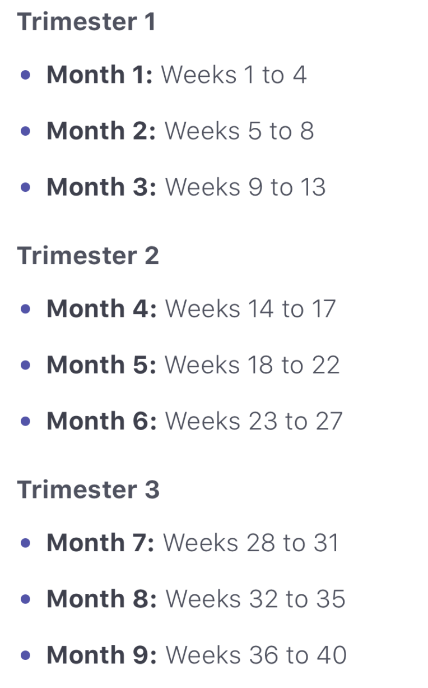Click the bold Month 3 label
The height and width of the screenshot is (688, 428).
tap(101, 187)
